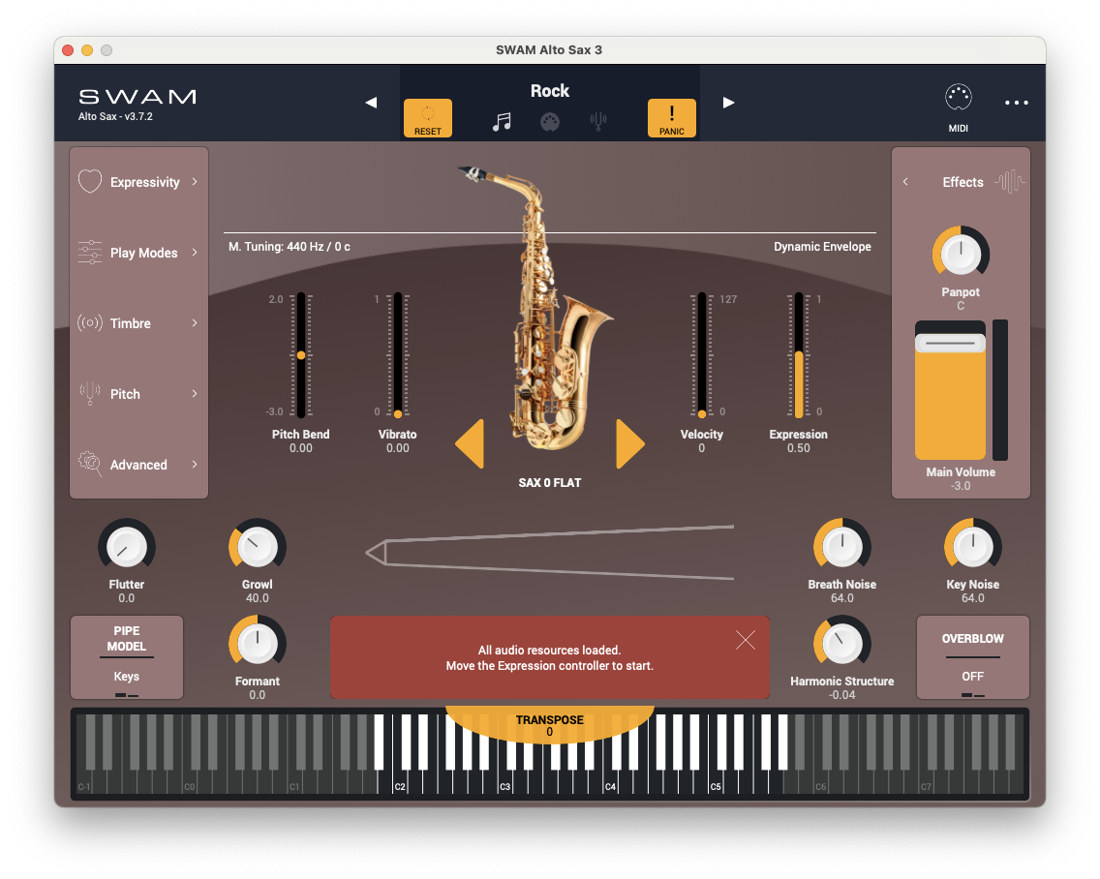Click the Key Noise knob

point(973,547)
